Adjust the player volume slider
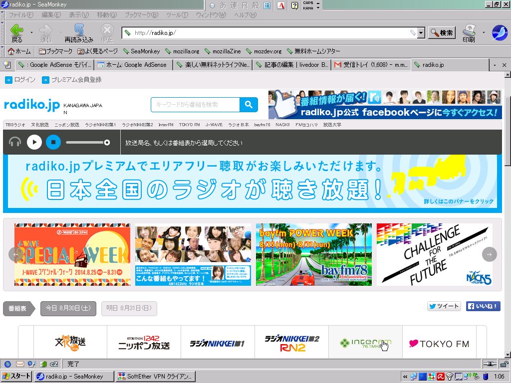The width and height of the screenshot is (511, 383). (x=88, y=142)
